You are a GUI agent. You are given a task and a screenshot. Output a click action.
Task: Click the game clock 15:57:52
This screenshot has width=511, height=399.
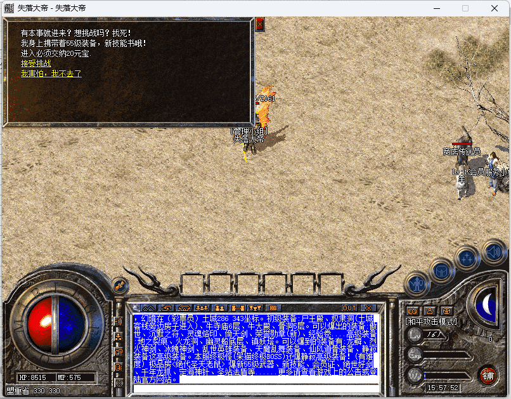click(x=443, y=388)
